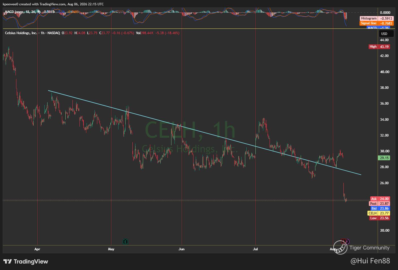
Task: Click the 32.00 price axis label
Action: click(384, 135)
